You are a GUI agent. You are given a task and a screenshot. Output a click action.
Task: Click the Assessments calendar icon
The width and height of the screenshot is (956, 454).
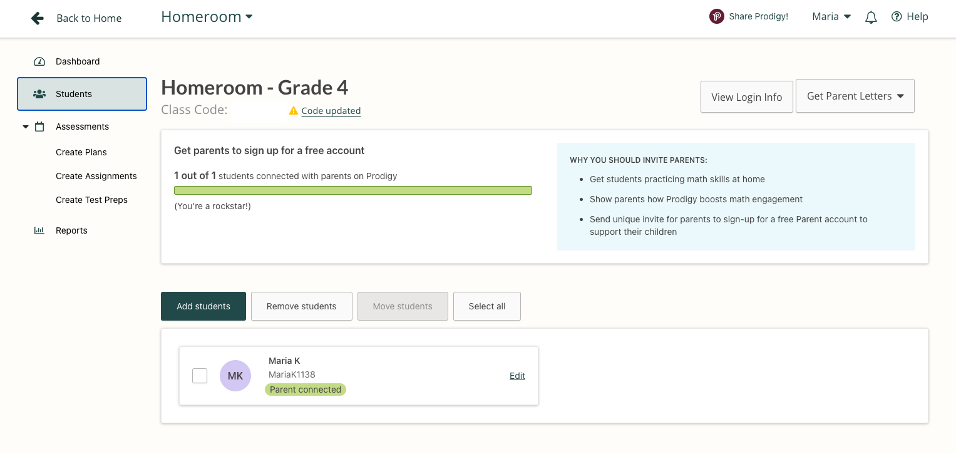tap(39, 126)
